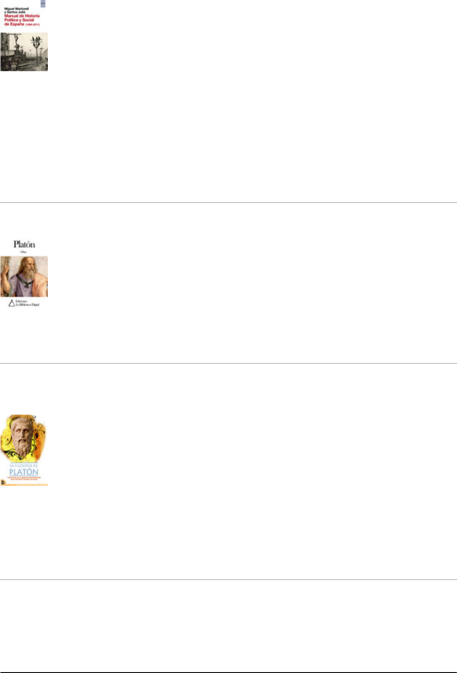Viewport: 457px width, 673px height.
Task: Click the blue 'PLATÓN' title on third cover
Action: tap(24, 472)
